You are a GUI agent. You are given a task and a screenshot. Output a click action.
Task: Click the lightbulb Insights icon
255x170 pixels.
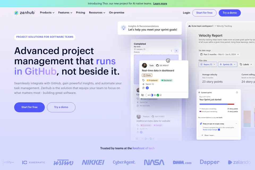point(124,28)
